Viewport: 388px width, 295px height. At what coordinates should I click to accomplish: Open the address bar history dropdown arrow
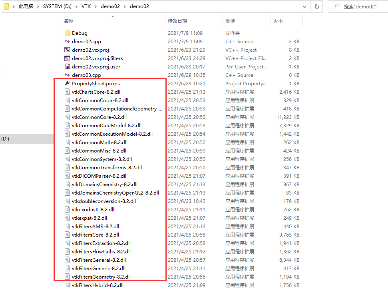(304, 6)
